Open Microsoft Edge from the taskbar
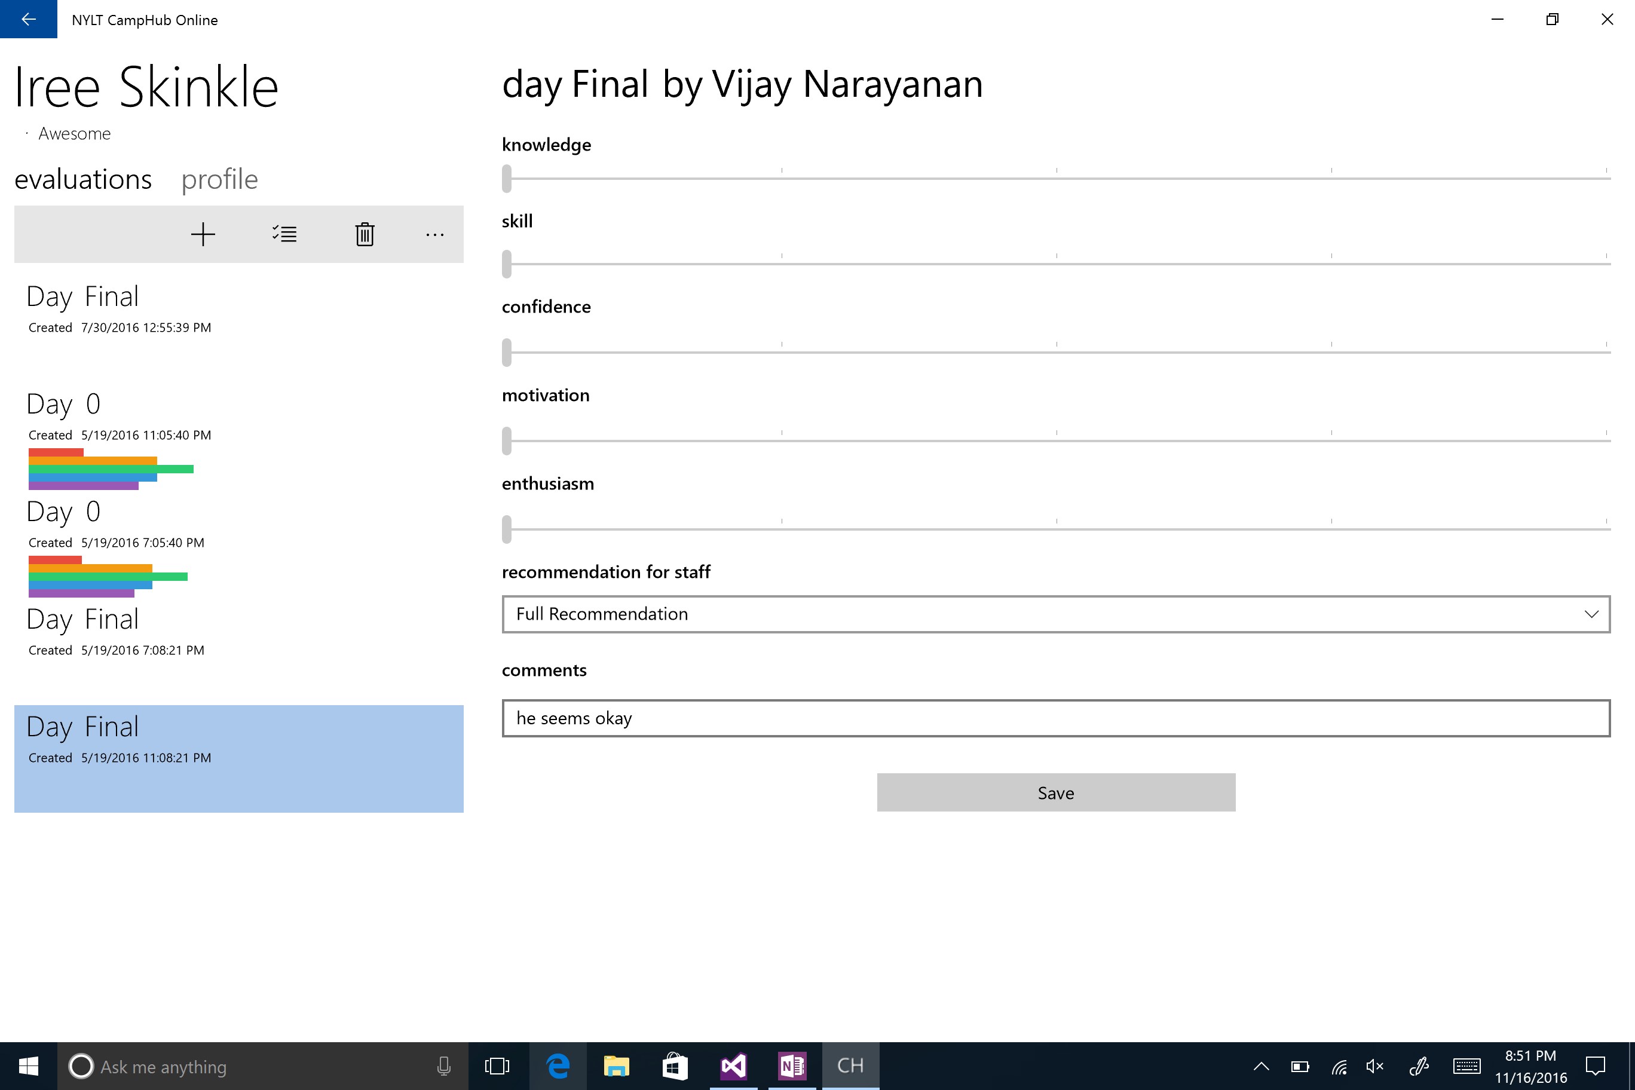Screen dimensions: 1635x1090 point(558,1065)
